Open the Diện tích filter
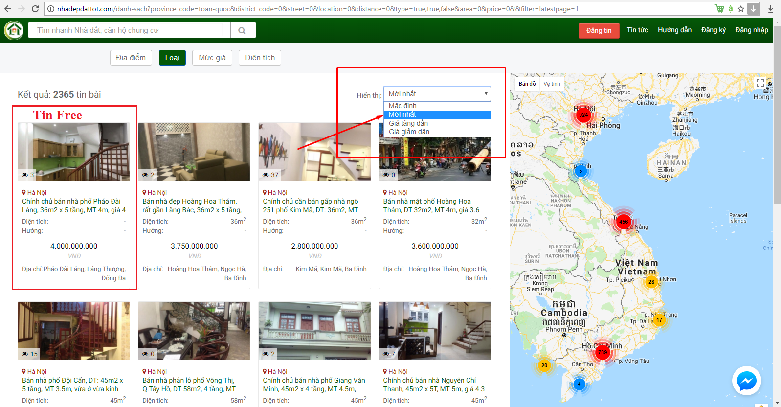This screenshot has width=781, height=407. [260, 58]
